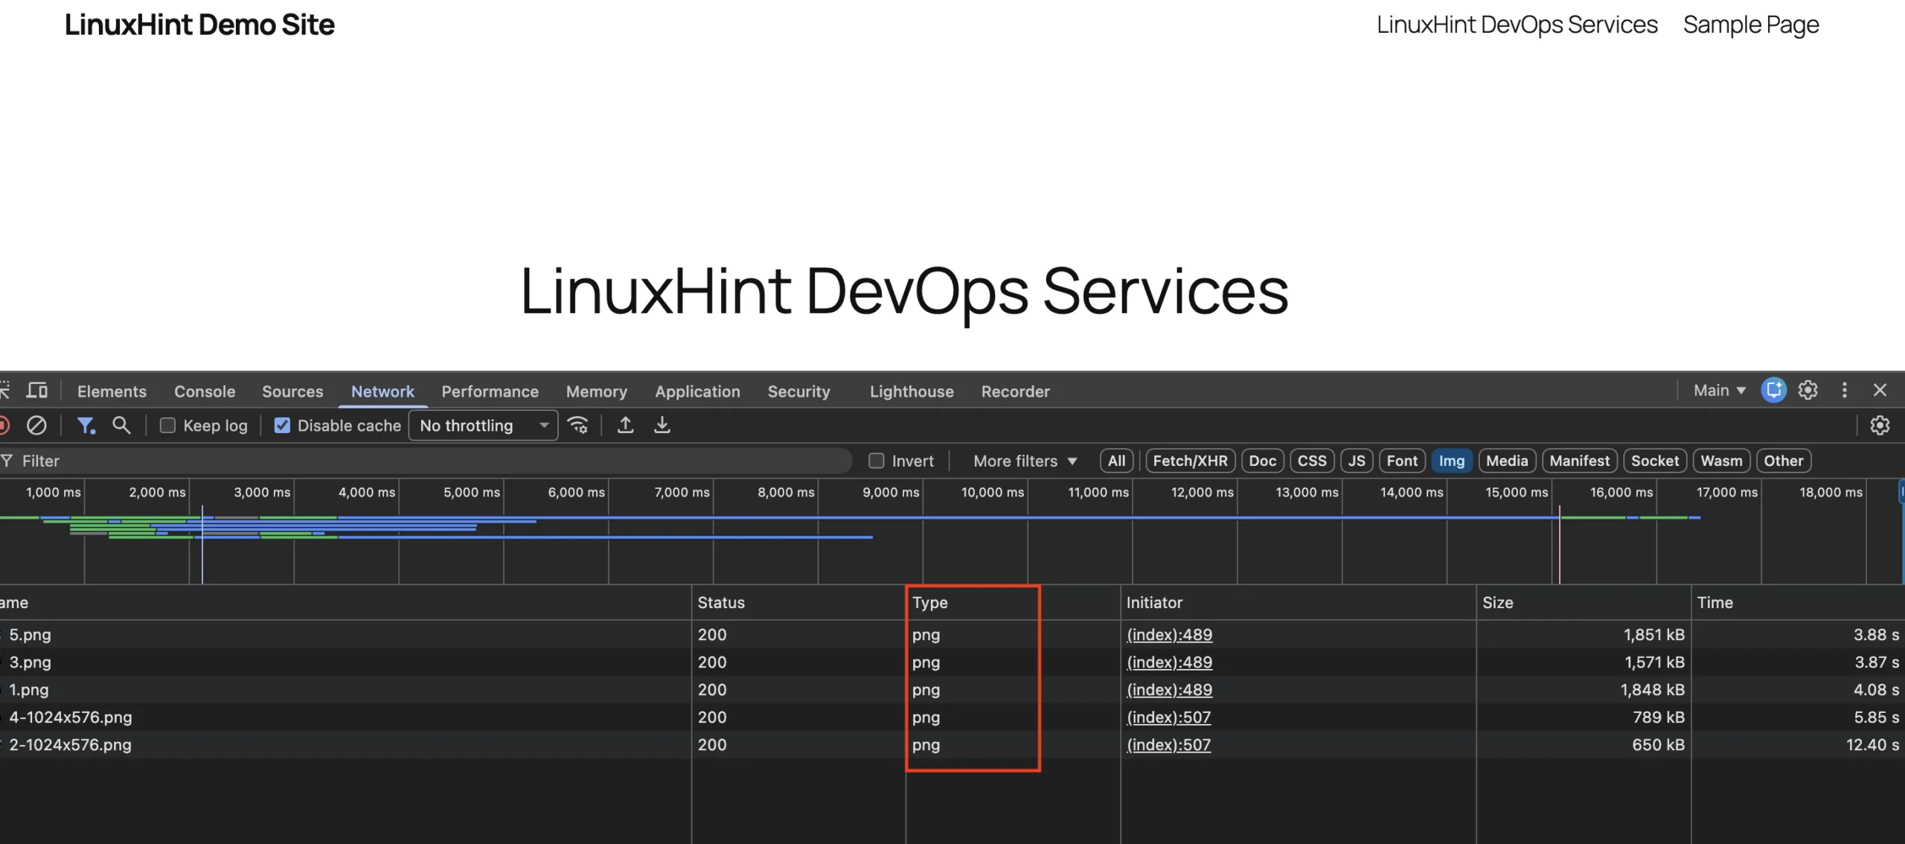
Task: Open LinuxHint DevOps Services nav link
Action: point(1517,25)
